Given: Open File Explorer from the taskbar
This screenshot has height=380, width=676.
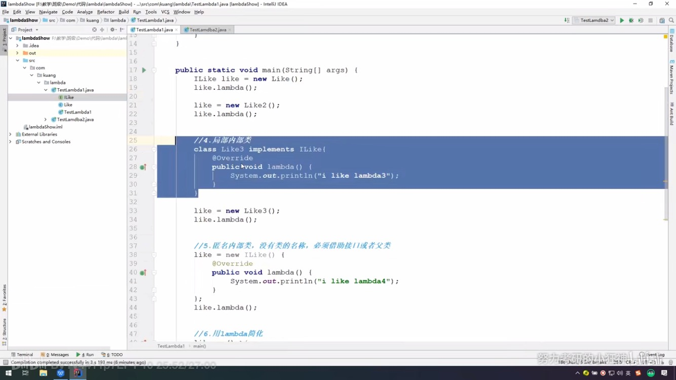Looking at the screenshot, I should [43, 373].
